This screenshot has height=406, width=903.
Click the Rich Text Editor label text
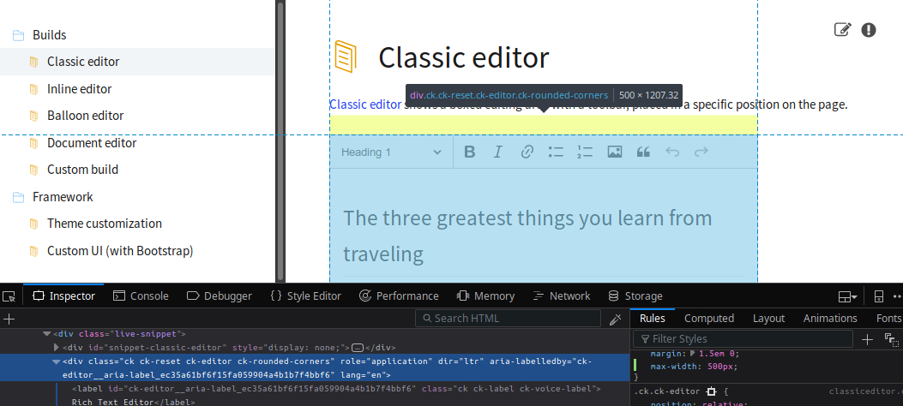(113, 402)
